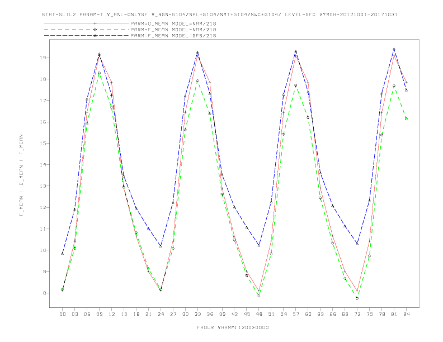
Task: Click x-axis tick label 12
Action: tap(112, 314)
